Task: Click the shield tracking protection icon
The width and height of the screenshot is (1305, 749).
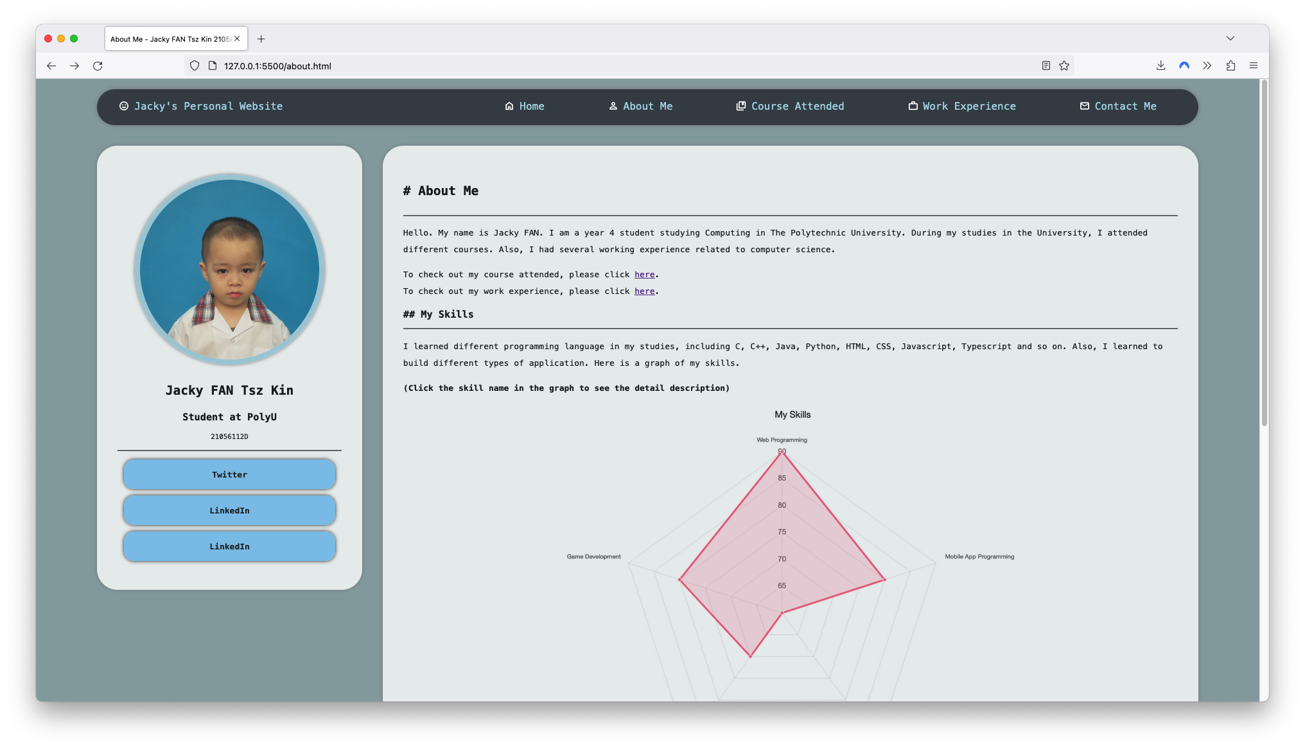Action: pos(195,65)
